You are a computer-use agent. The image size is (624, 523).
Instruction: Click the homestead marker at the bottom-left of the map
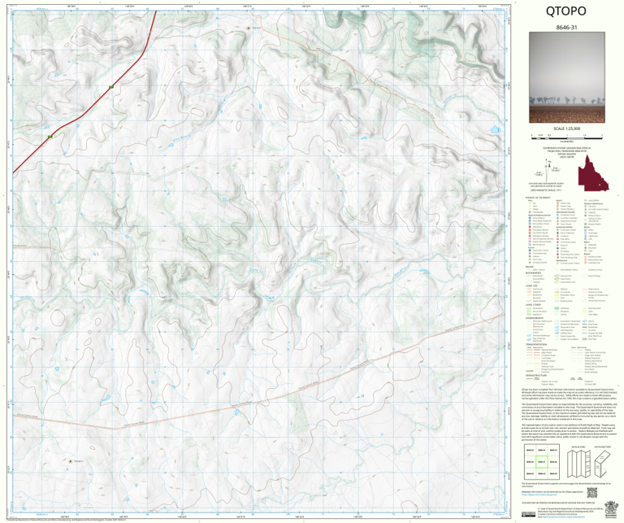pyautogui.click(x=71, y=461)
